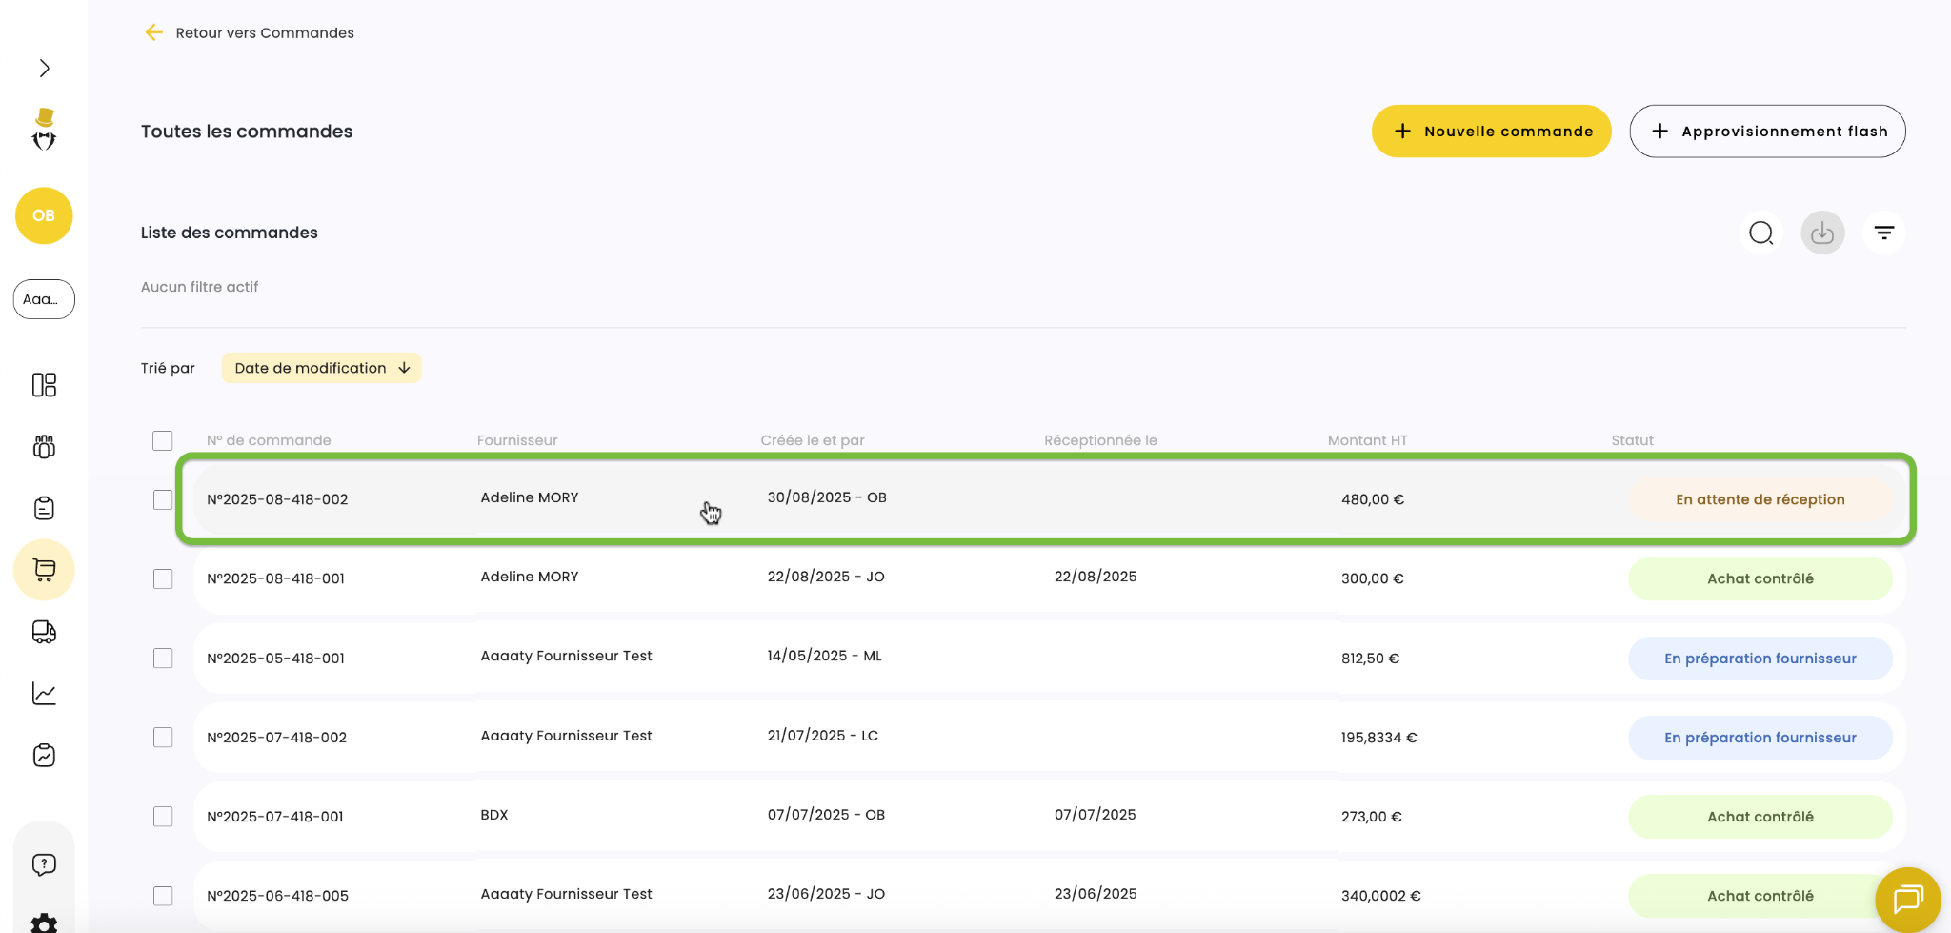1951x933 pixels.
Task: Open the dashboard icon in sidebar
Action: pyautogui.click(x=44, y=385)
